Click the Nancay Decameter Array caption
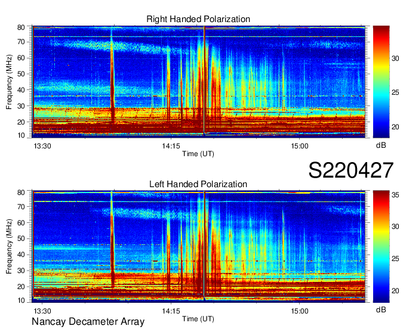 click(x=88, y=322)
